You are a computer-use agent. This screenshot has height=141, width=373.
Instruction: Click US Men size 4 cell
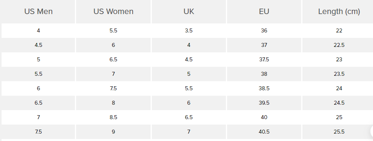click(38, 30)
